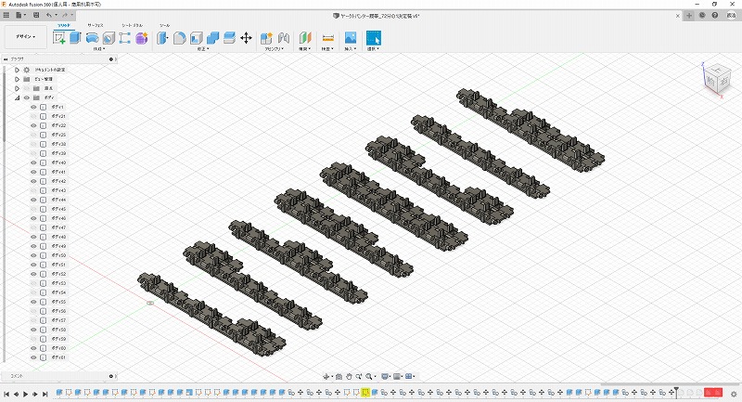Screen dimensions: 742x402
Task: Select ボディ40 in the browser tree
Action: pyautogui.click(x=58, y=162)
